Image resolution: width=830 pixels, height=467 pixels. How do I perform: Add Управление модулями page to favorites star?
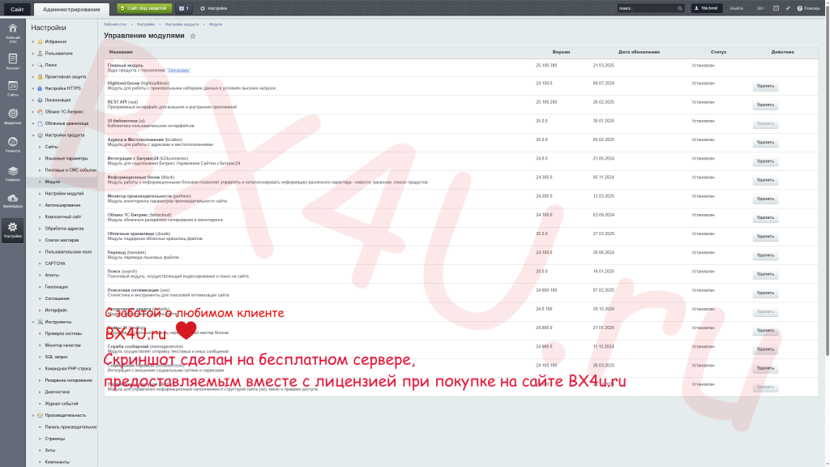point(193,36)
